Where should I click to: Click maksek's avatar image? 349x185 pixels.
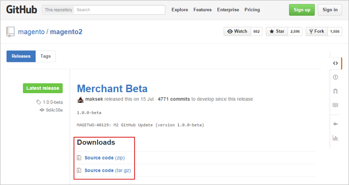click(x=80, y=99)
